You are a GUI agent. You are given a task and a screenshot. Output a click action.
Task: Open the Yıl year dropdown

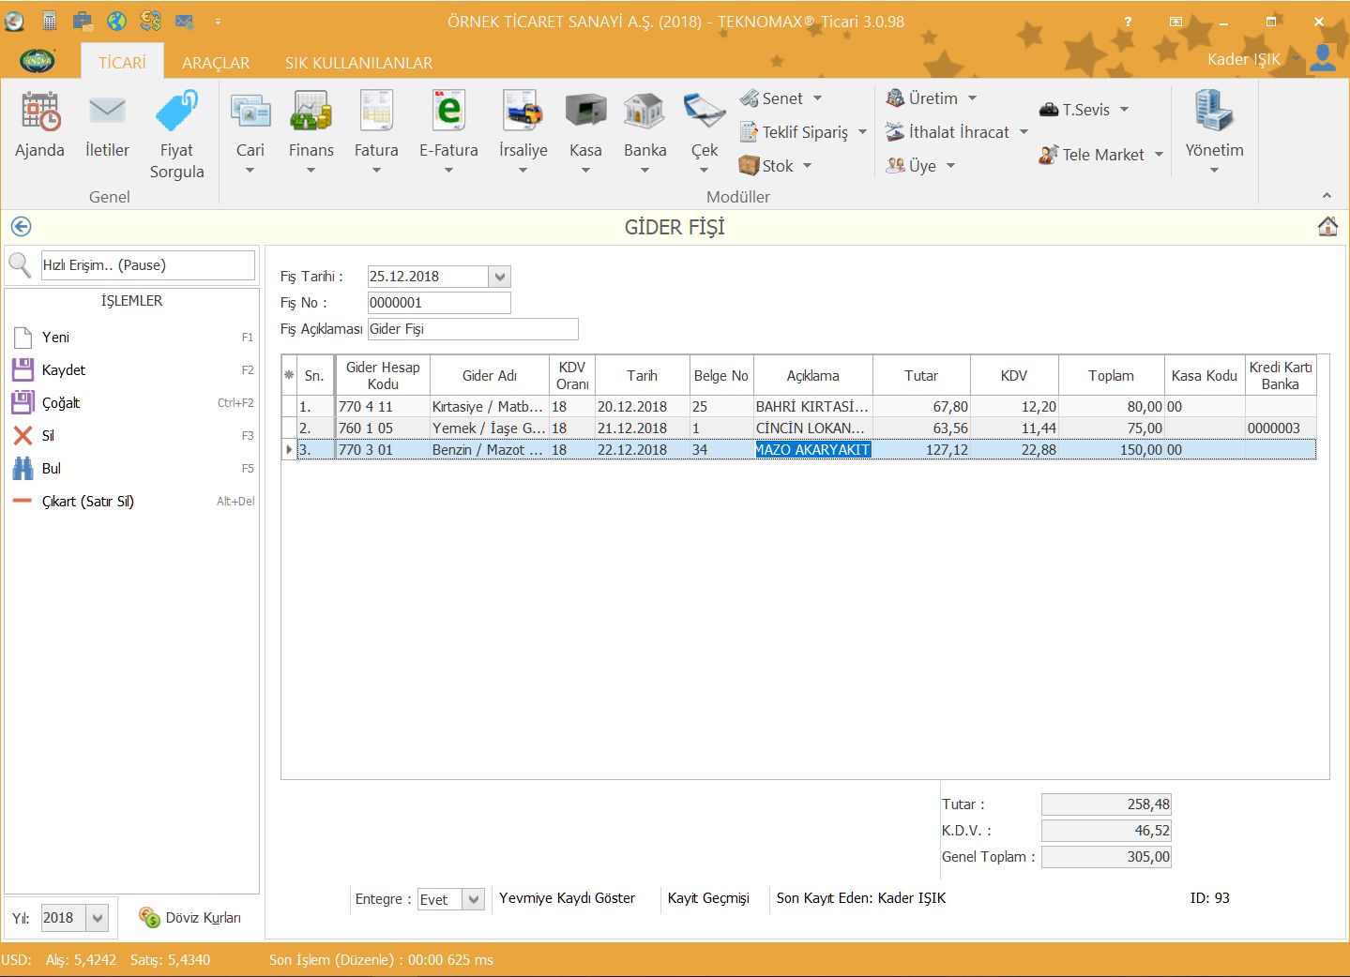98,919
